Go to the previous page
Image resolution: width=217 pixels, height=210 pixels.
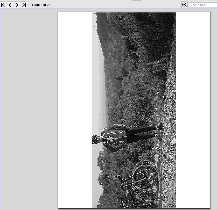point(10,5)
